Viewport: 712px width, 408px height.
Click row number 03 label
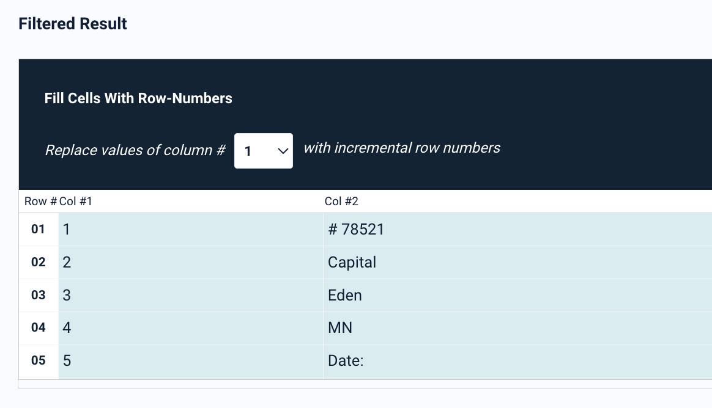(x=38, y=296)
